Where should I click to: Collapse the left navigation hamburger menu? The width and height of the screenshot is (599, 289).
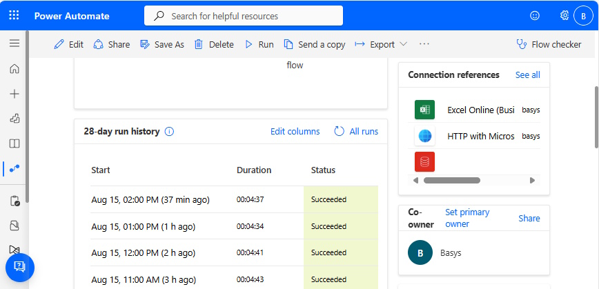[x=14, y=43]
